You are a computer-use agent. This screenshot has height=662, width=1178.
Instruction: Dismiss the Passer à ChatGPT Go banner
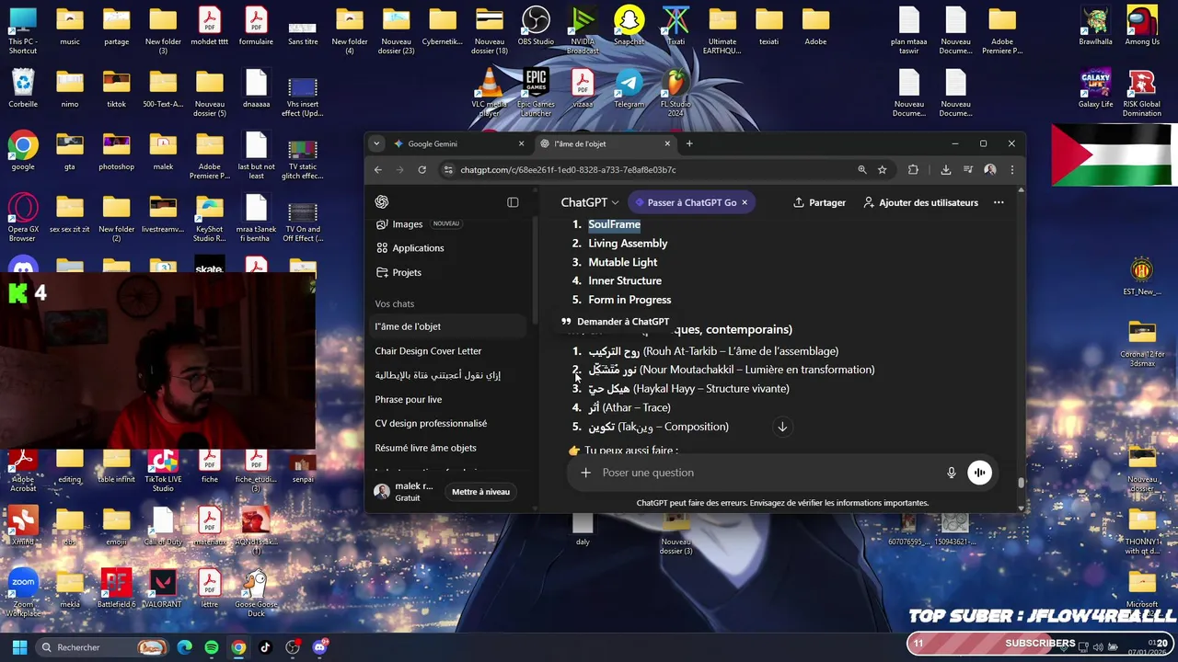pos(745,202)
